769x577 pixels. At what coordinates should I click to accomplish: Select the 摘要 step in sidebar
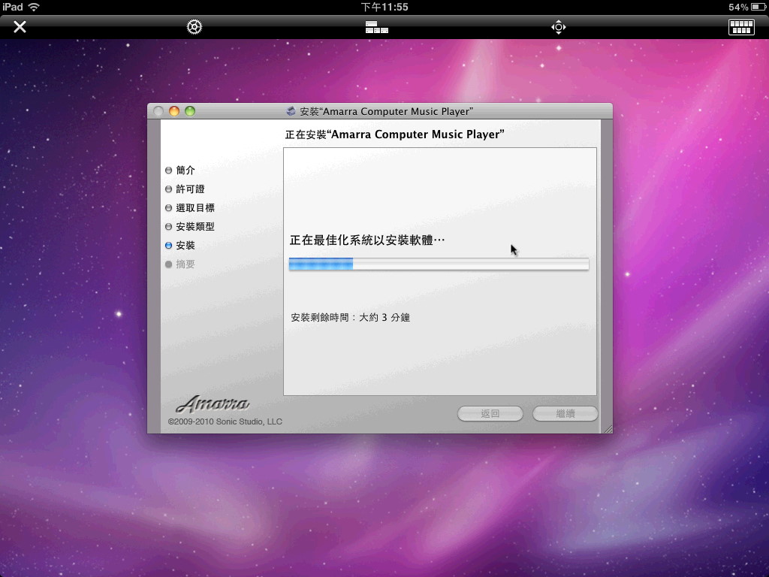pos(180,264)
